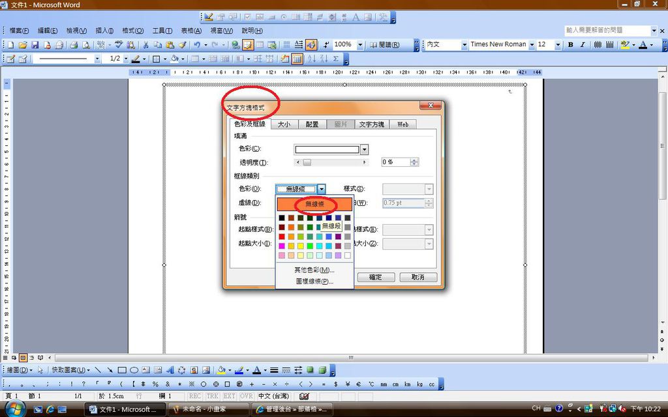Click the transparency percentage field
668x417 pixels.
(396, 162)
